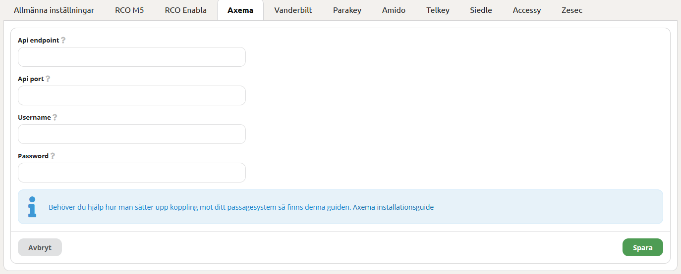
Task: Click the Api endpoint label text
Action: tap(39, 40)
